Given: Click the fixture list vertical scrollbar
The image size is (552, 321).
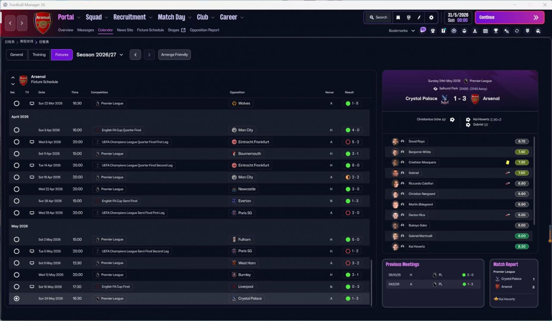Looking at the screenshot, I should point(371,283).
